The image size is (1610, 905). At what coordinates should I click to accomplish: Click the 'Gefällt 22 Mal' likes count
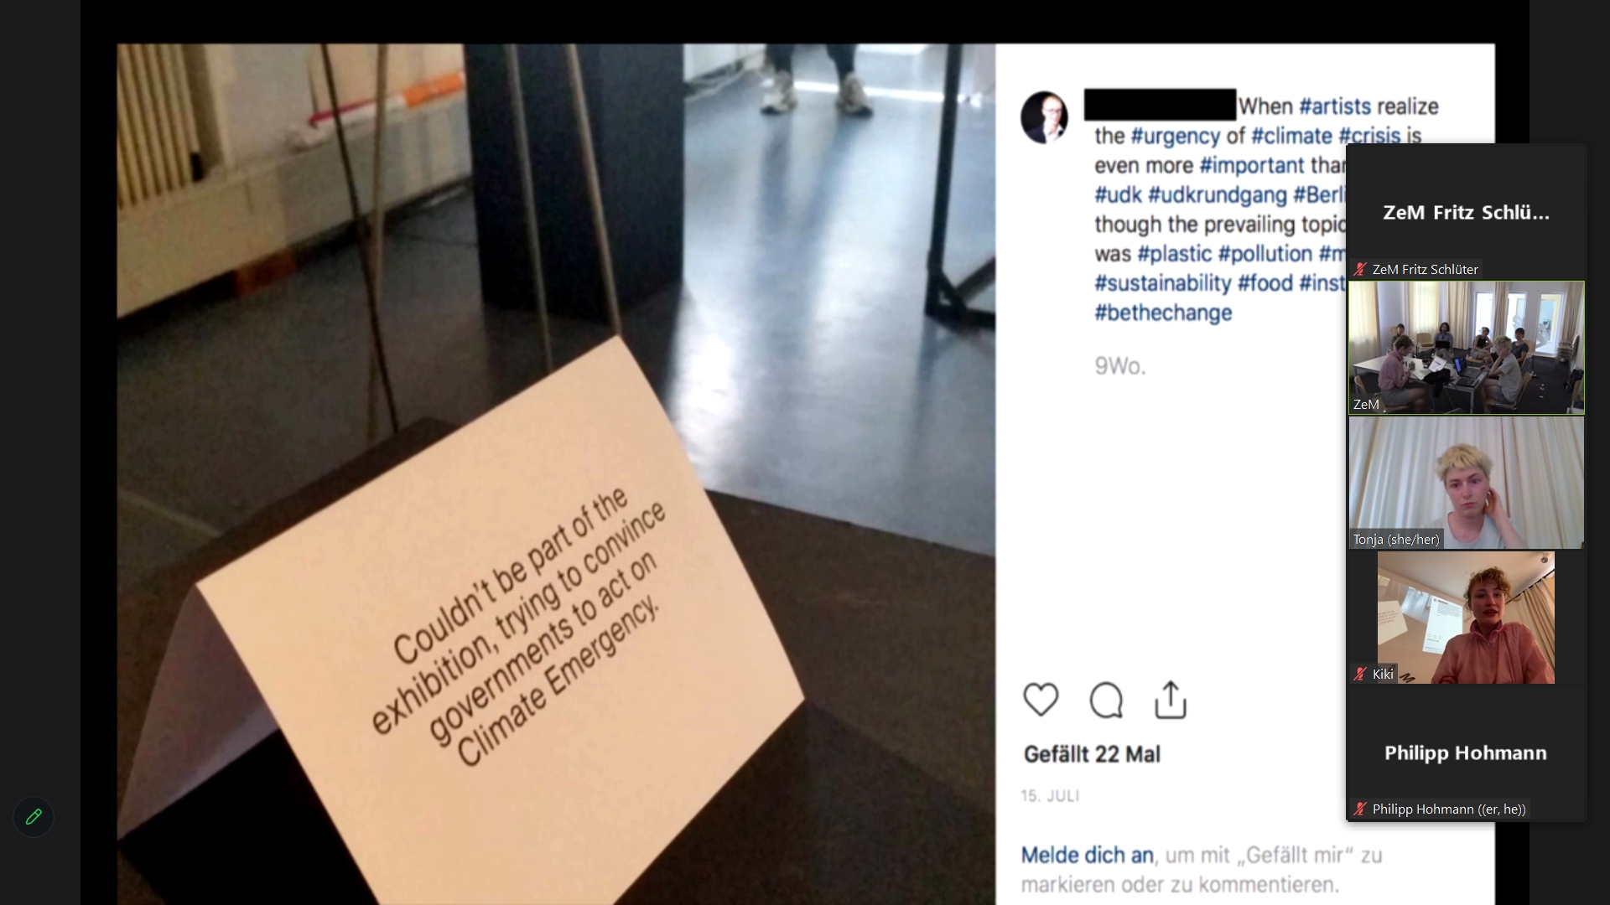[x=1092, y=754]
